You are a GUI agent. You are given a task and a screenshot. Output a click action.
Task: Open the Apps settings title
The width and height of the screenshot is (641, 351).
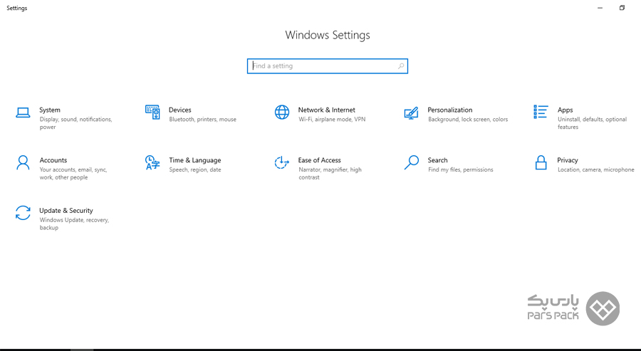tap(565, 110)
